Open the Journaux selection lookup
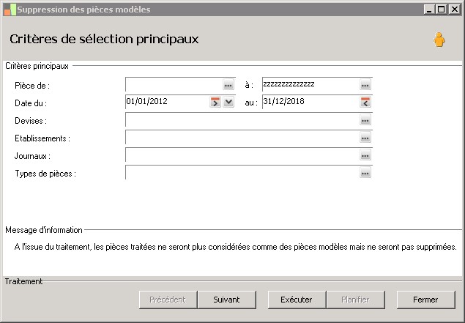465x323 pixels. tap(365, 155)
